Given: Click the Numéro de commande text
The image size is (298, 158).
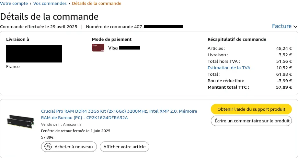Looking at the screenshot, I should [x=109, y=27].
